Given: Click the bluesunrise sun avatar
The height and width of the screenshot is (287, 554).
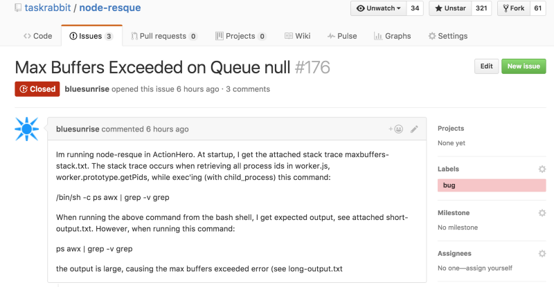Looking at the screenshot, I should coord(27,129).
